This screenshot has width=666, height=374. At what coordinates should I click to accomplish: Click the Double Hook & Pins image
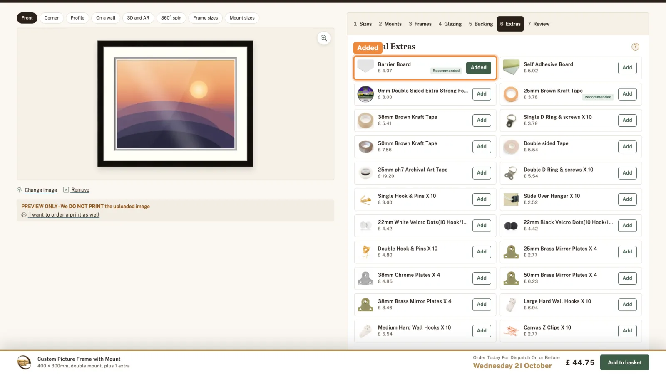point(365,252)
